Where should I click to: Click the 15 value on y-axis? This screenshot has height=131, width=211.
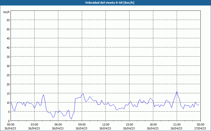(x=8, y=94)
